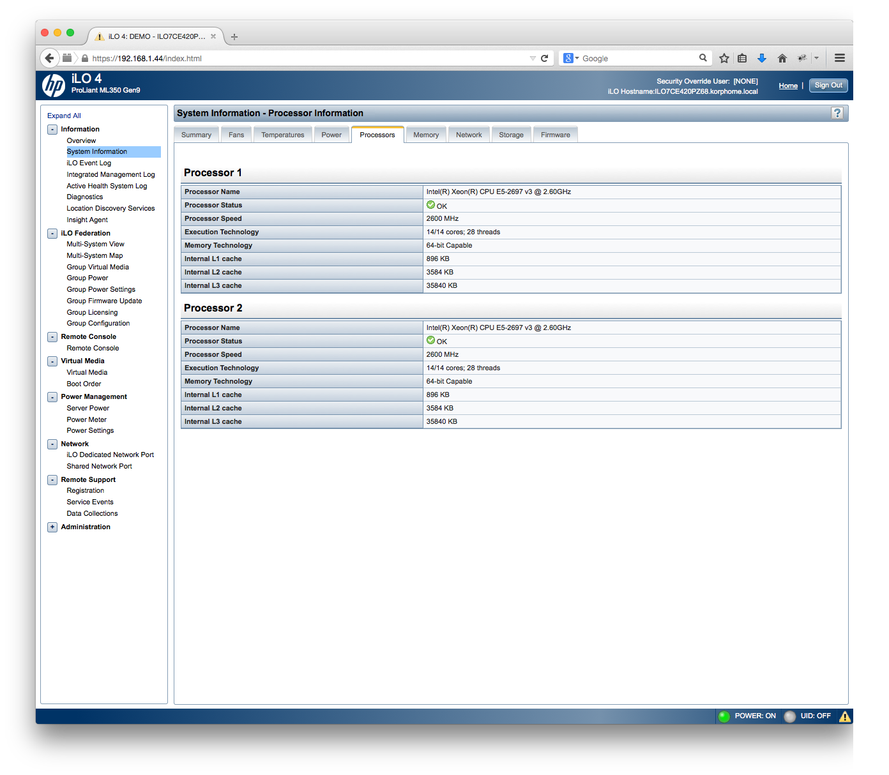Open Location Discovery Services
The image size is (889, 775).
click(110, 208)
